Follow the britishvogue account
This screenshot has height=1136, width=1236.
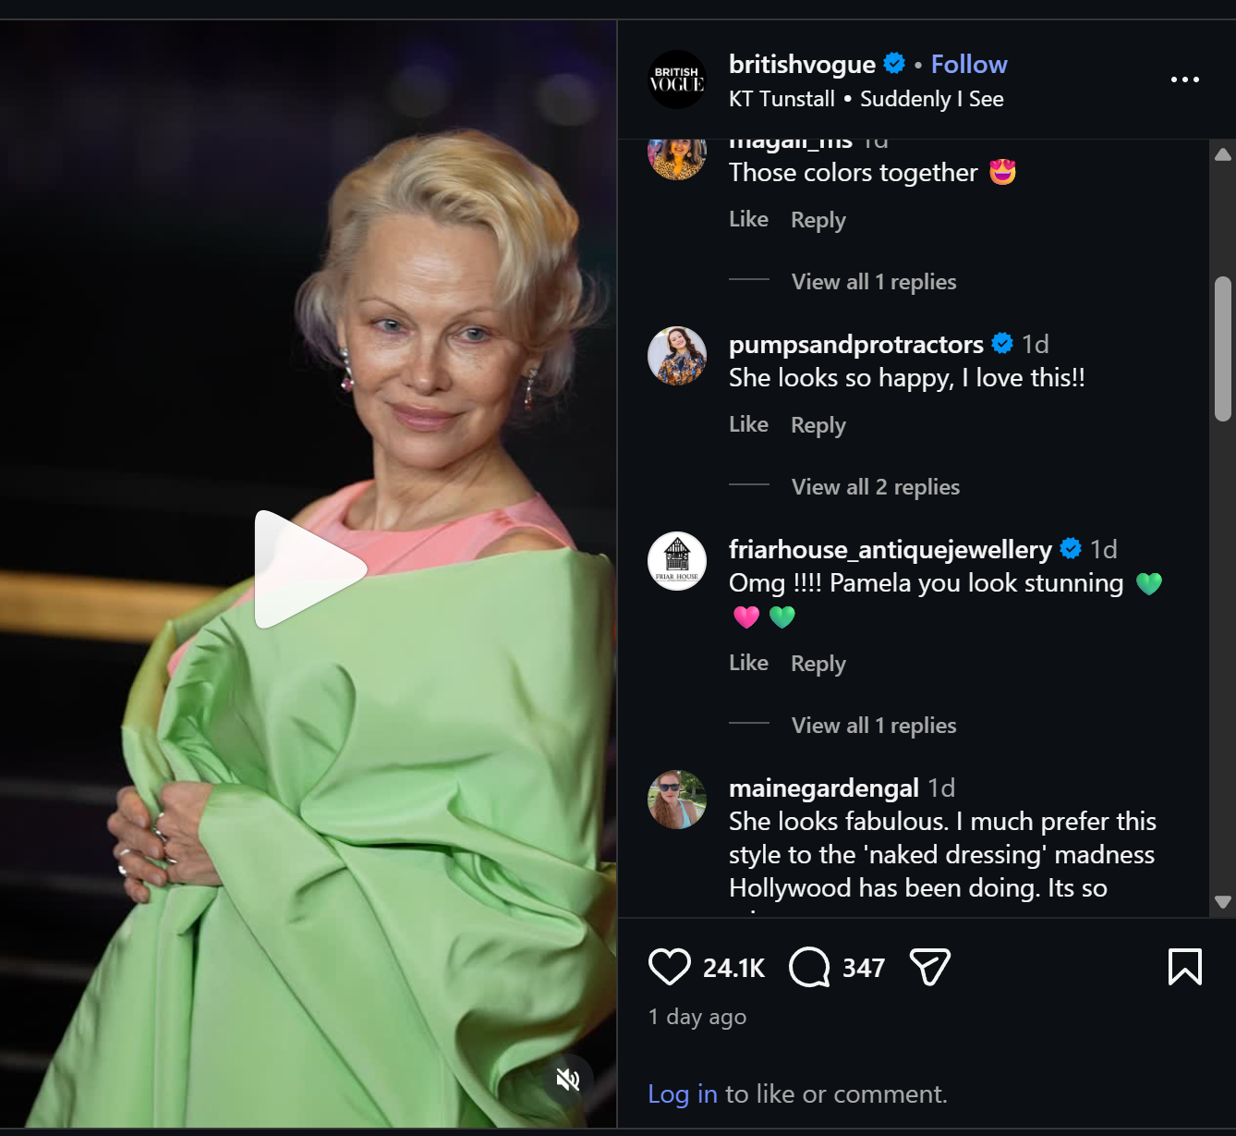click(x=968, y=64)
